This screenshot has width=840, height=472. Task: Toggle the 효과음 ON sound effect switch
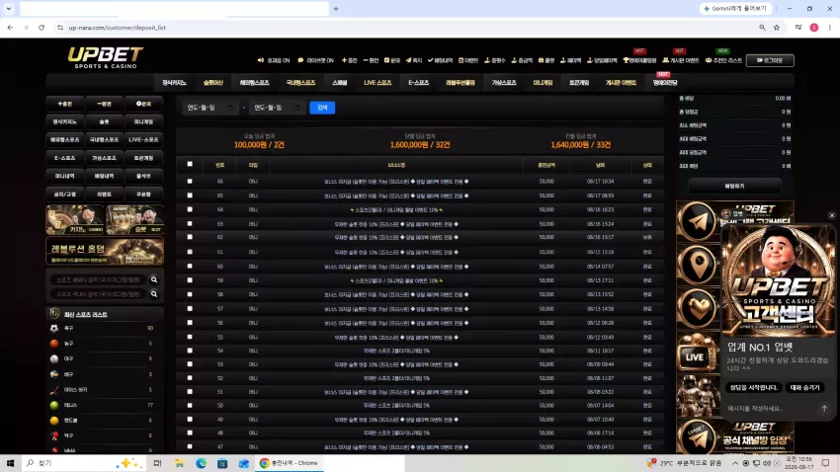pyautogui.click(x=273, y=60)
